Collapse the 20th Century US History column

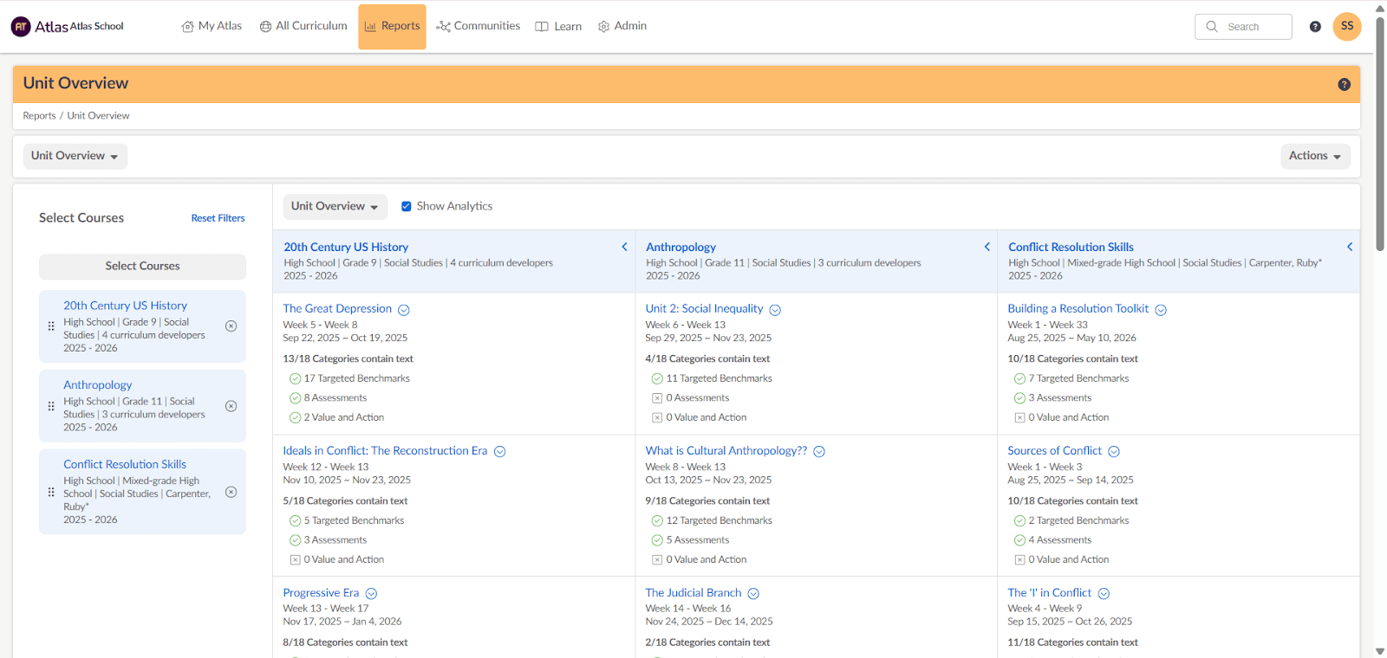coord(624,248)
